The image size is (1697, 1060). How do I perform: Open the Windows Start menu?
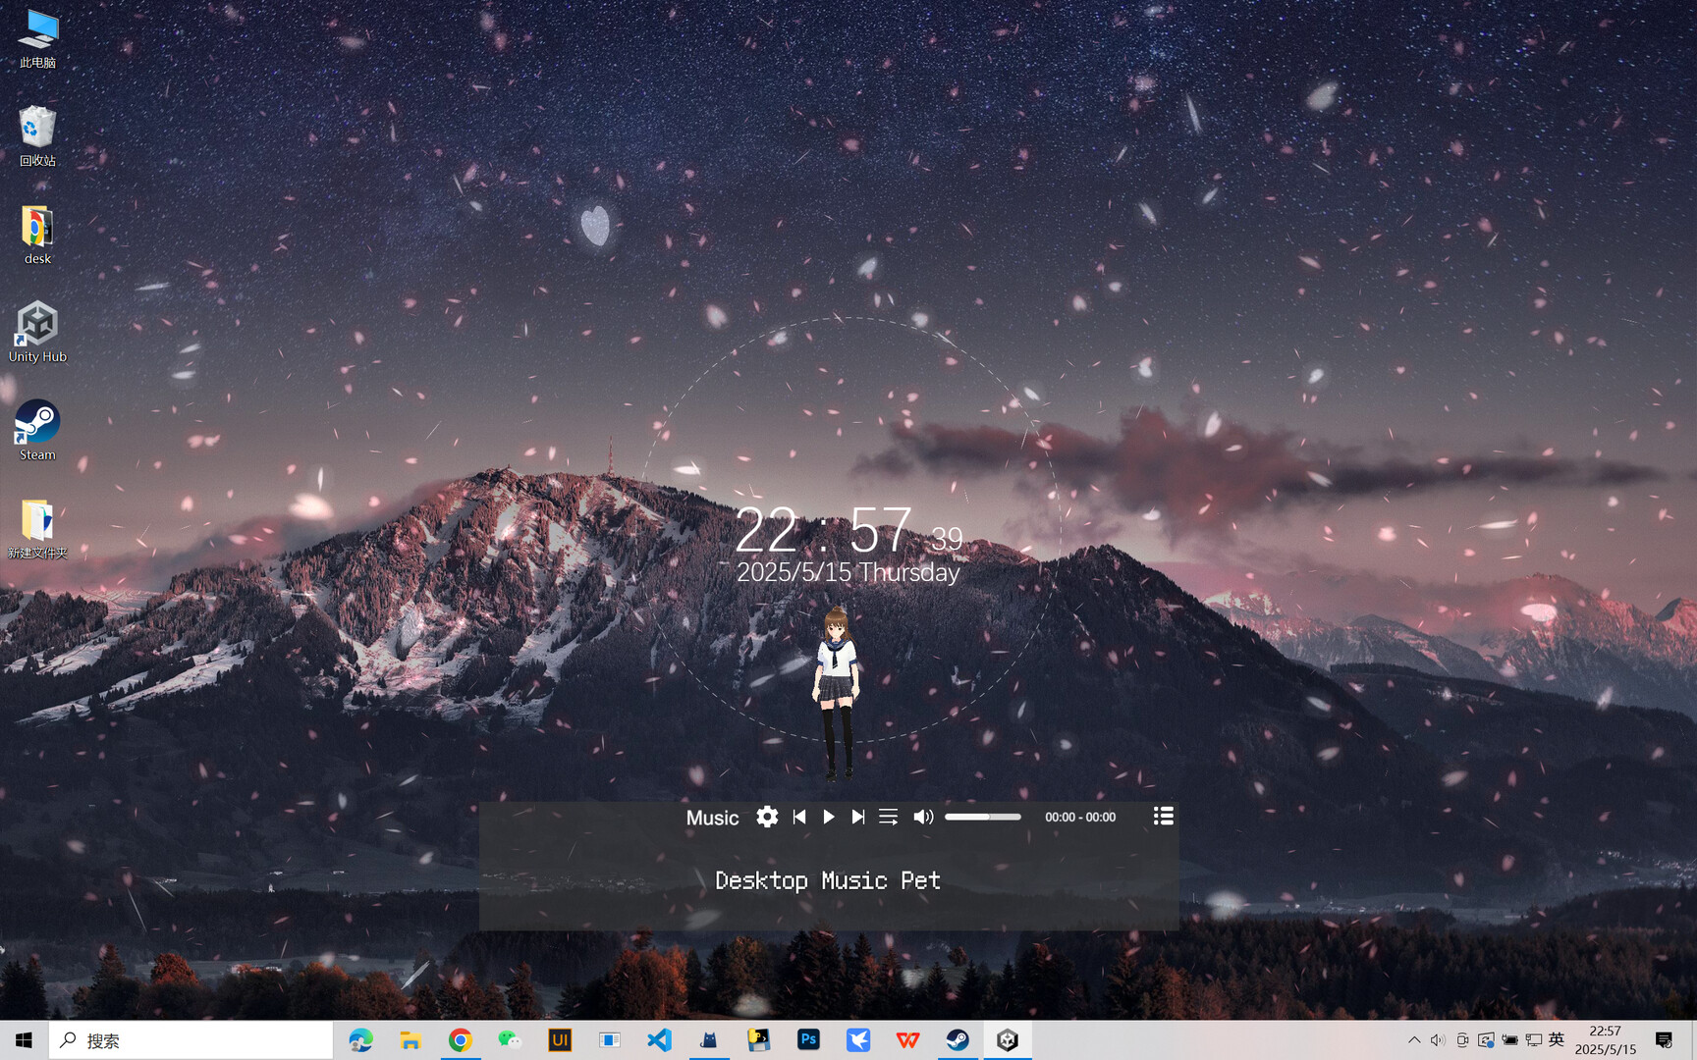coord(23,1039)
